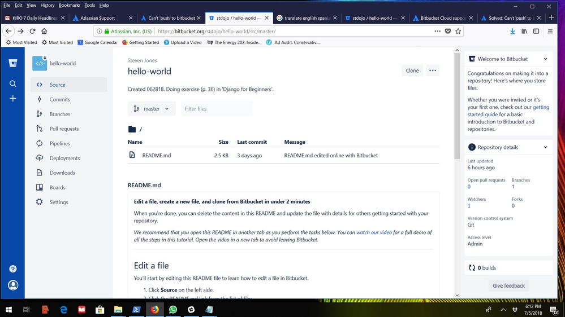
Task: Open the user profile avatar icon
Action: (13, 285)
